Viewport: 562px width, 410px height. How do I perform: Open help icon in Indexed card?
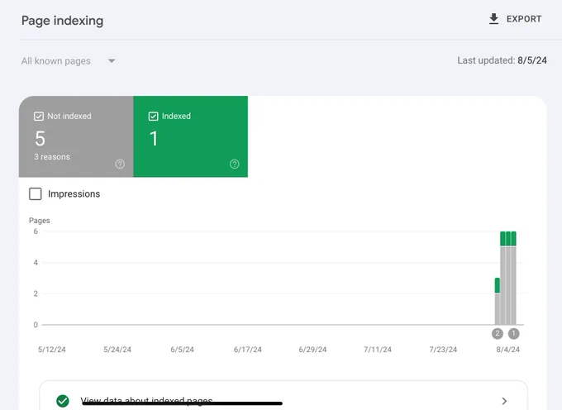click(x=235, y=164)
